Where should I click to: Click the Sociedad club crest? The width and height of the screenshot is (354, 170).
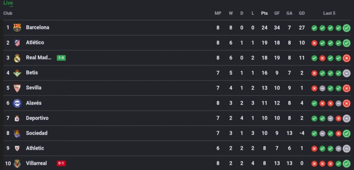(x=17, y=134)
